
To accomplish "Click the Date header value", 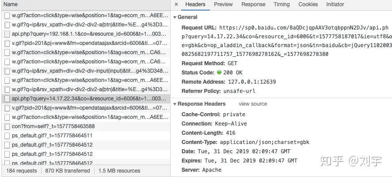I will coord(244,151).
